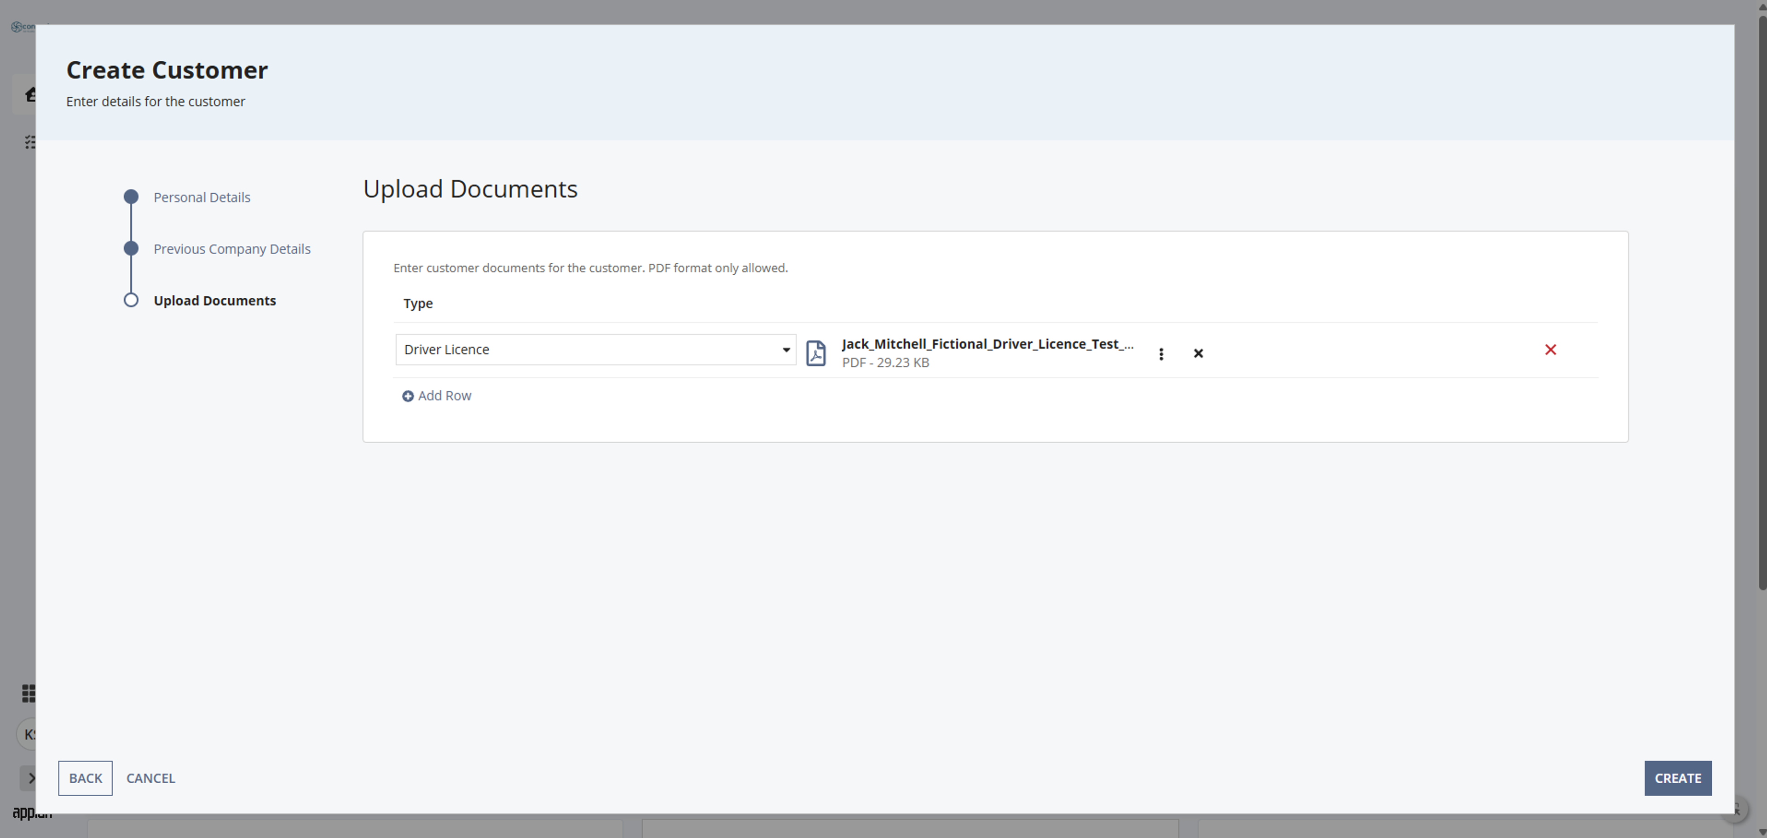
Task: Click the Add Row link
Action: pos(445,396)
